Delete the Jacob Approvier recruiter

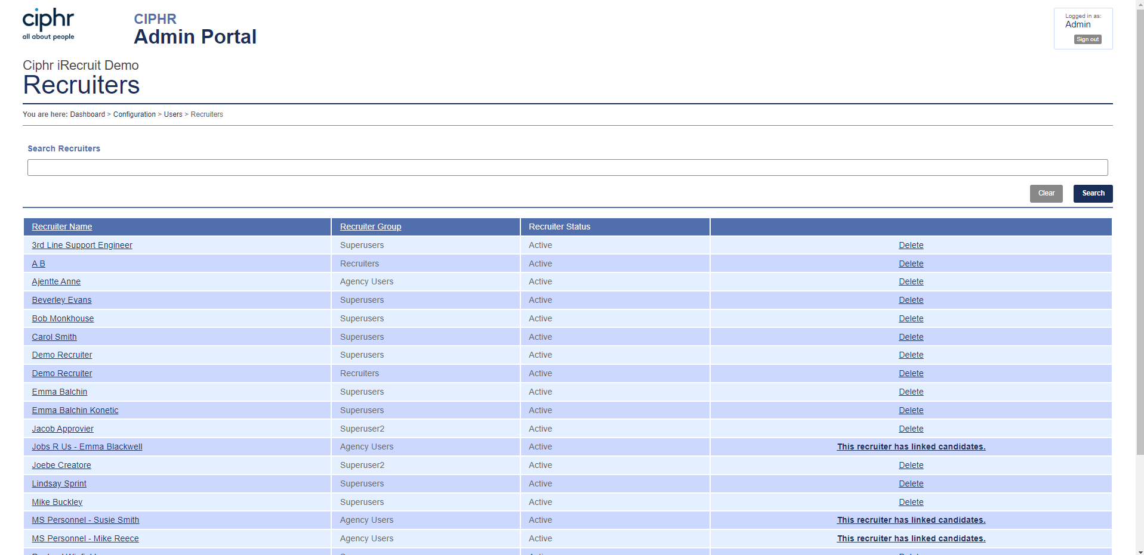click(911, 429)
